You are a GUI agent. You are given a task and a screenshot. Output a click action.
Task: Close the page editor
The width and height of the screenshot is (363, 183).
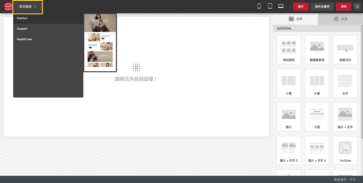(357, 7)
